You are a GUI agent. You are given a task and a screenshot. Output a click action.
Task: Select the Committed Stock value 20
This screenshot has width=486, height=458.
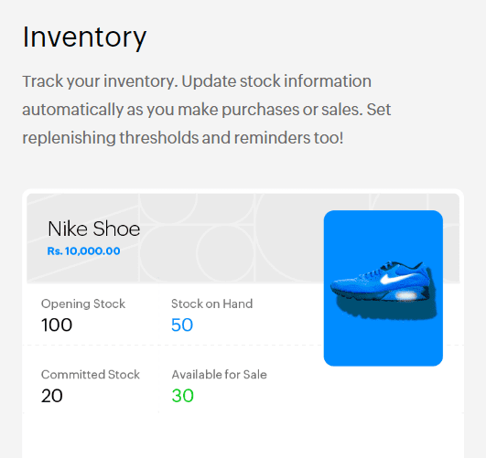[x=52, y=396]
